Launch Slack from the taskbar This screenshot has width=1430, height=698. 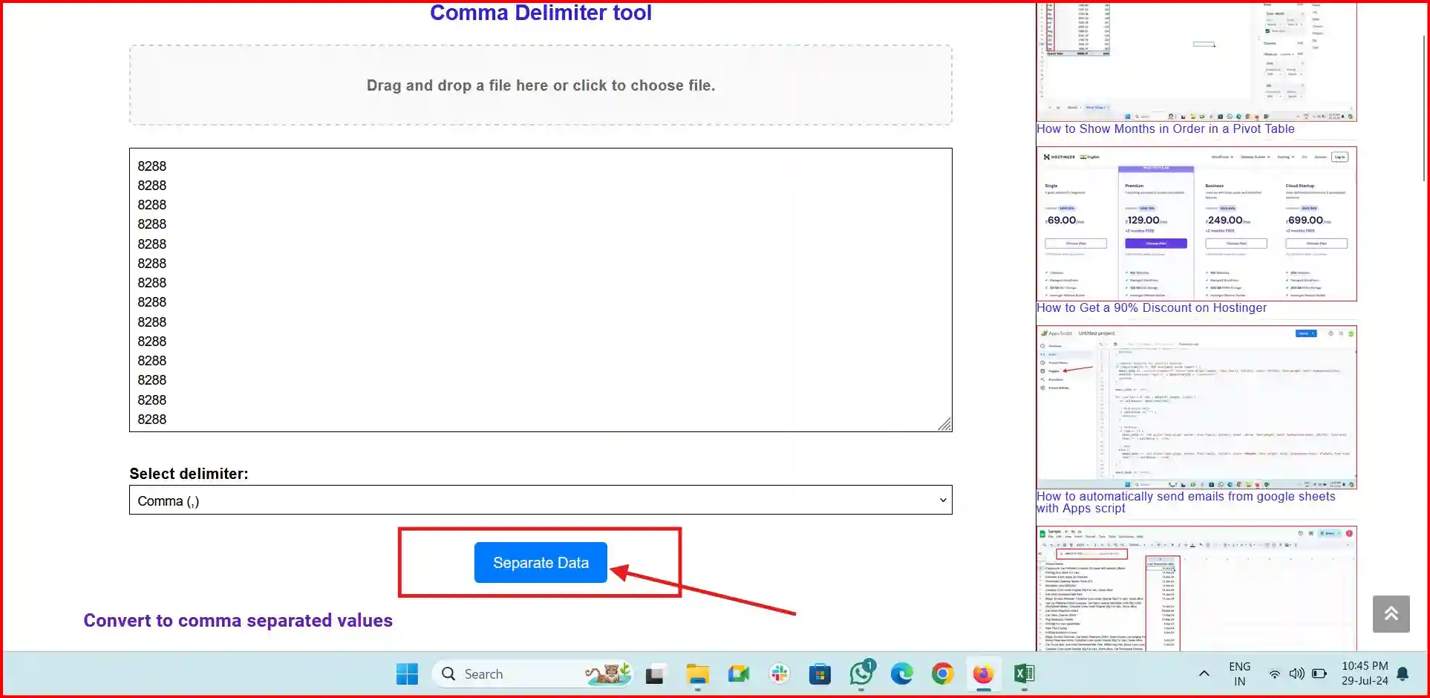pyautogui.click(x=779, y=674)
